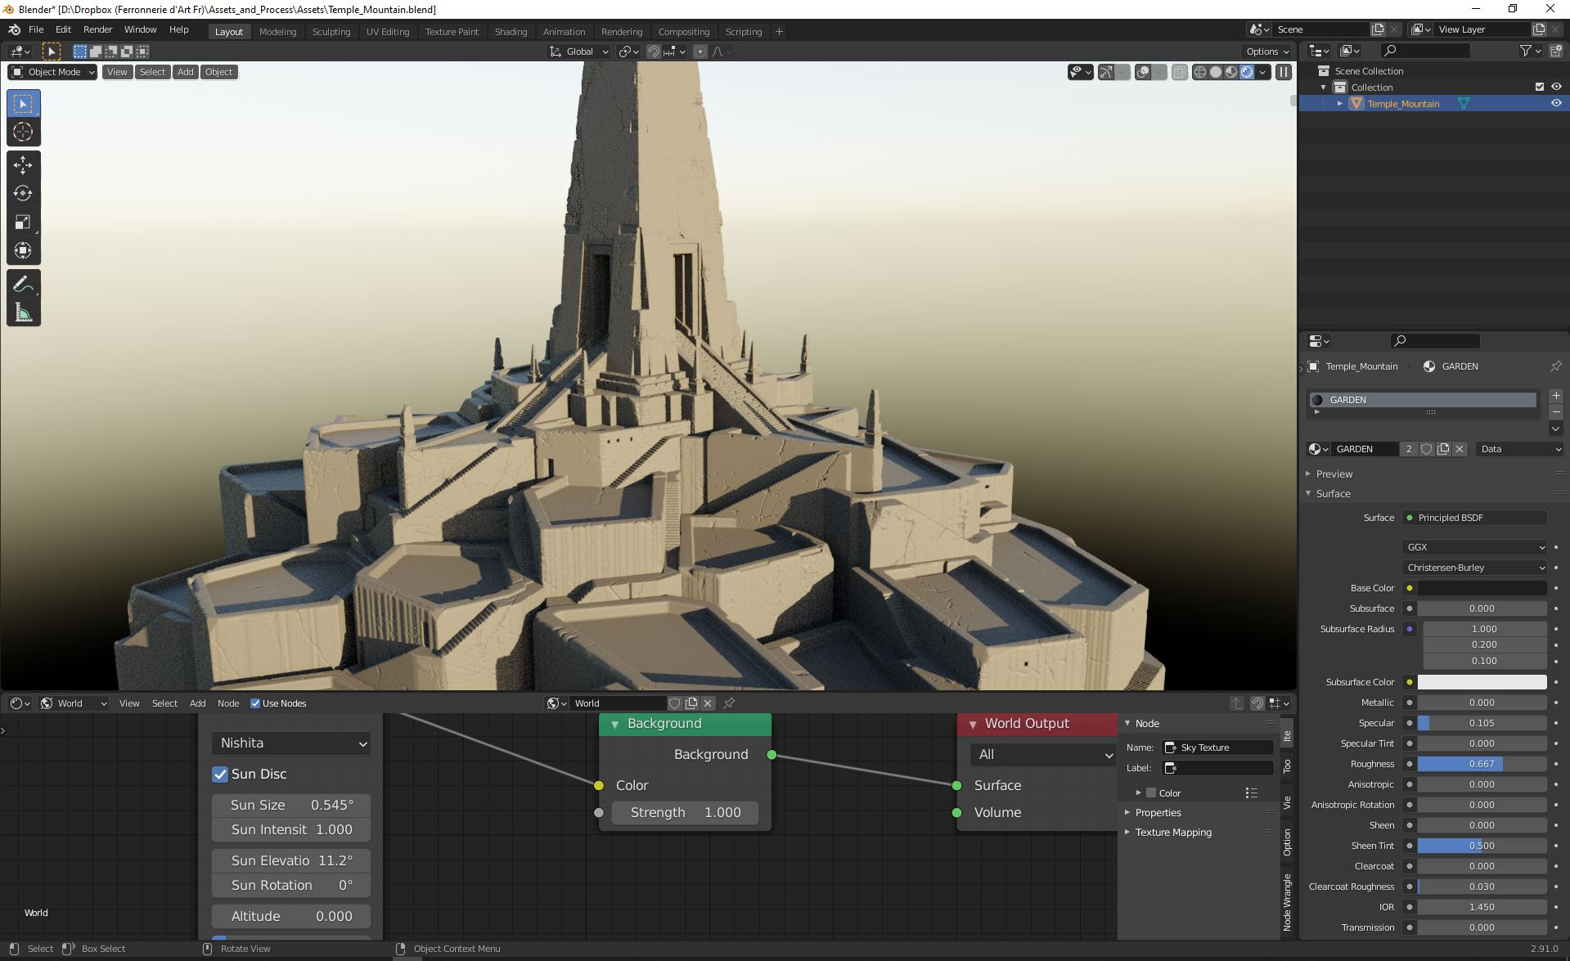
Task: Switch viewport to rendered shading mode
Action: [1247, 72]
